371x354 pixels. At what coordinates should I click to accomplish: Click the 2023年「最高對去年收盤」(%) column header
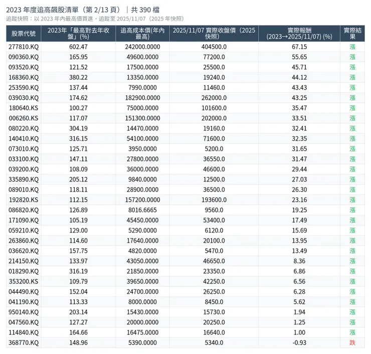pos(78,34)
